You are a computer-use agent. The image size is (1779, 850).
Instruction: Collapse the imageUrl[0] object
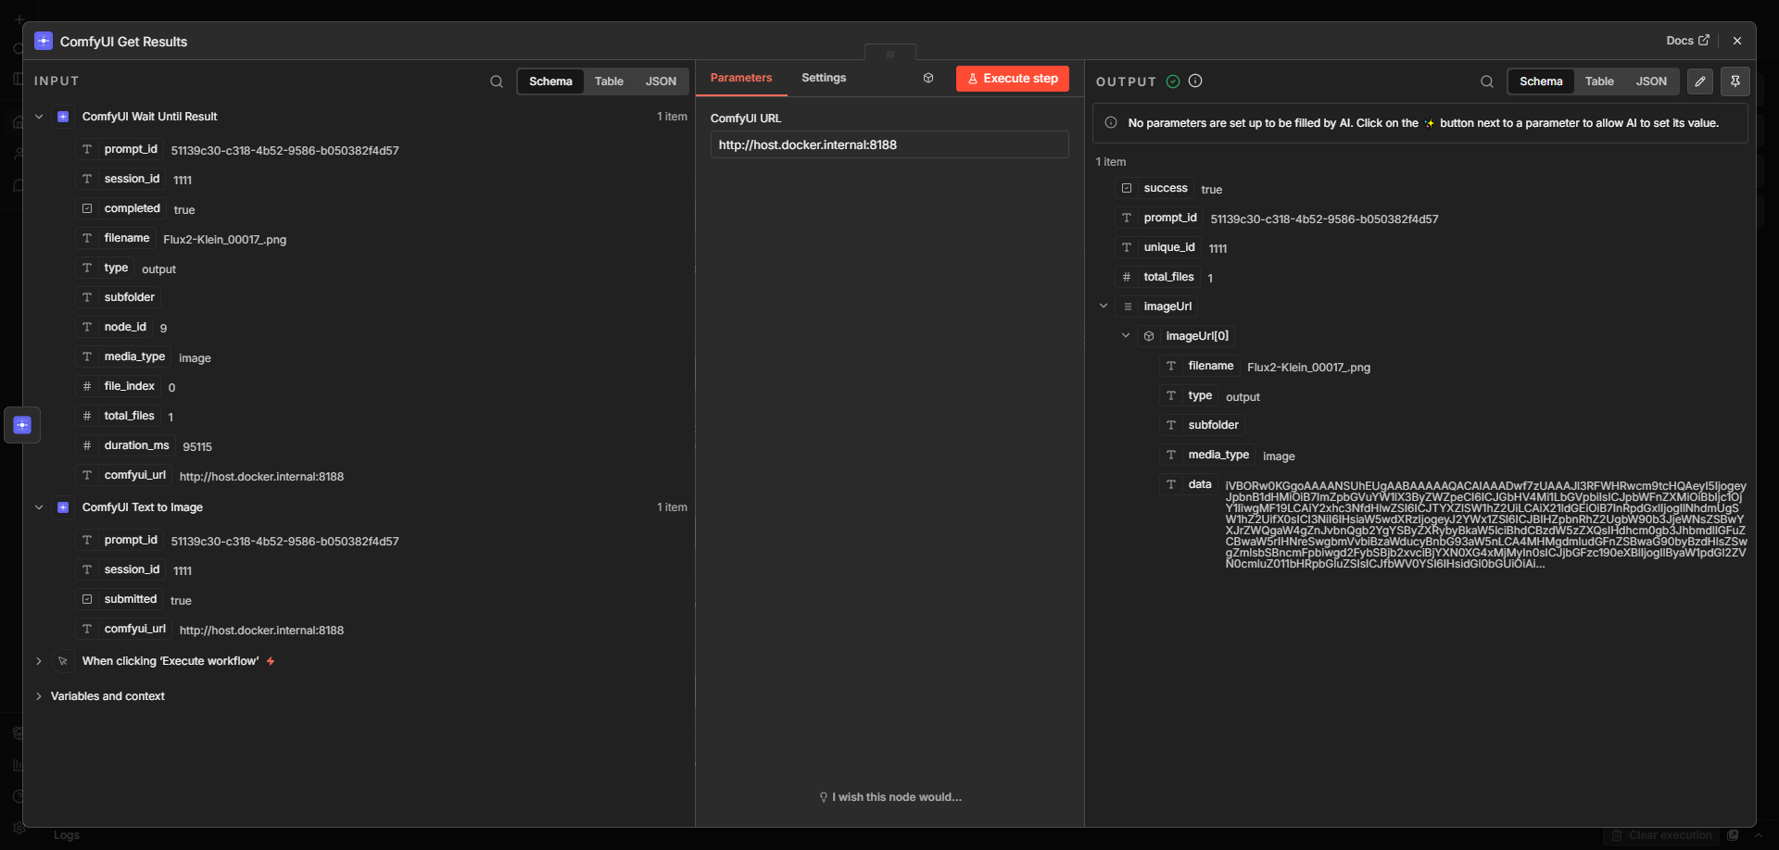click(x=1126, y=336)
